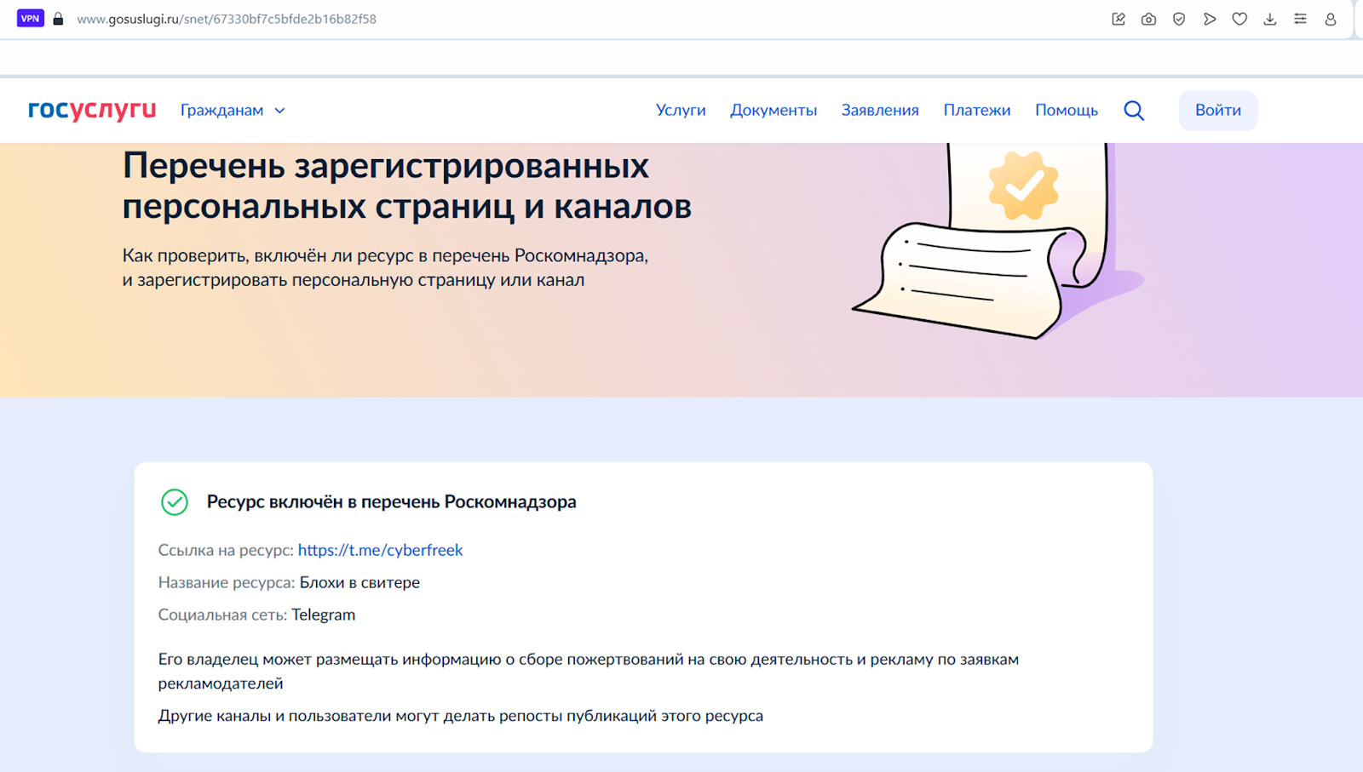
Task: Bookmark the page with the heart icon
Action: [x=1239, y=19]
